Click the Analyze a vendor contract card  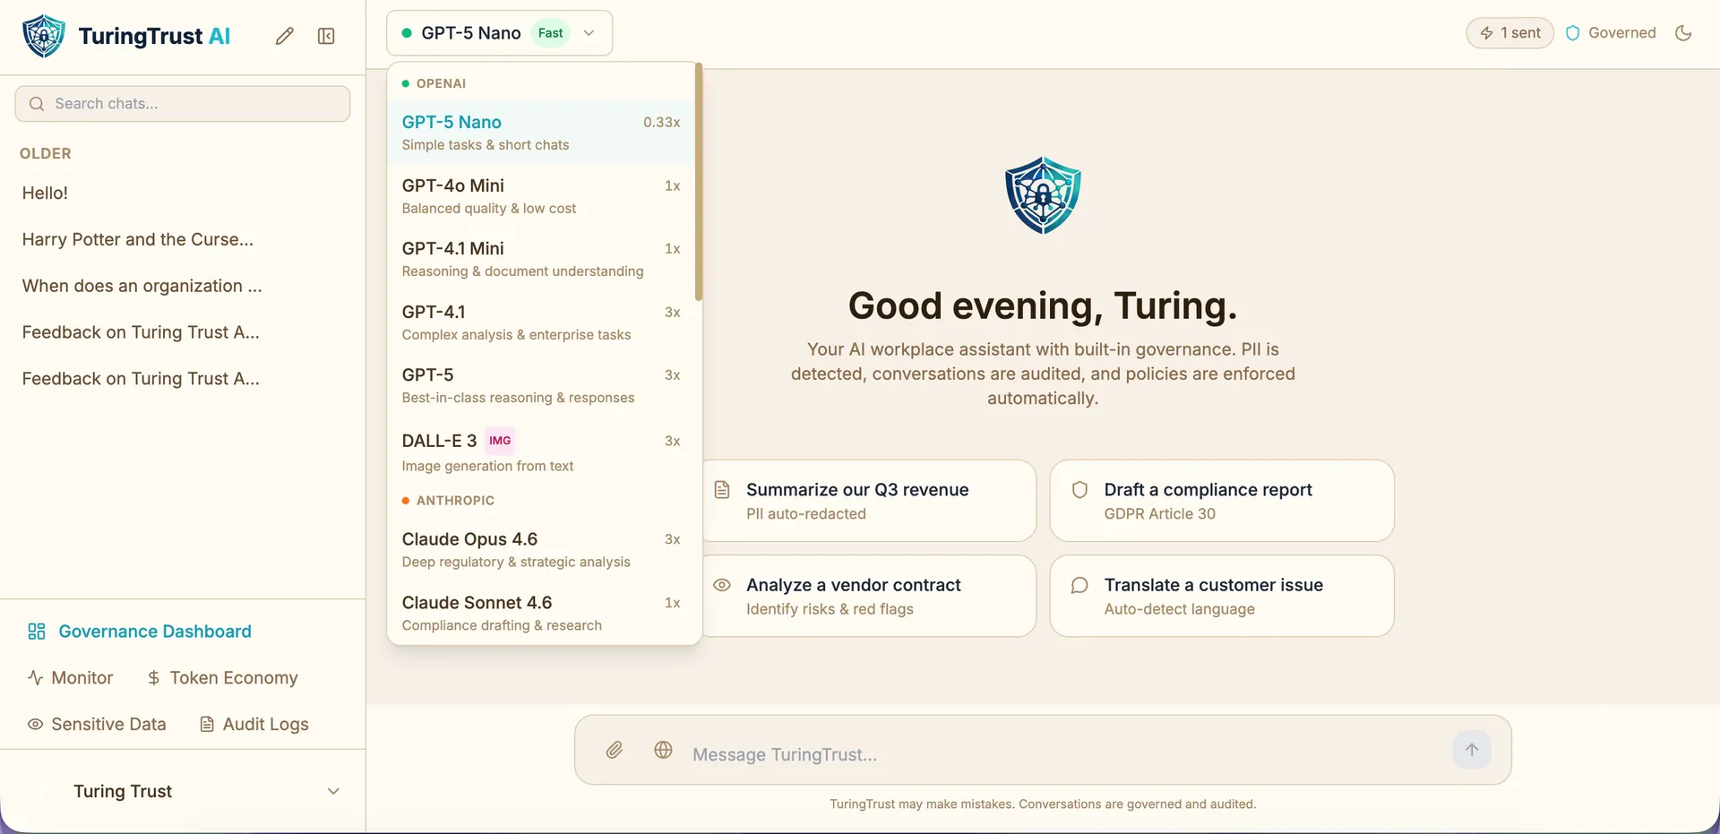click(869, 596)
